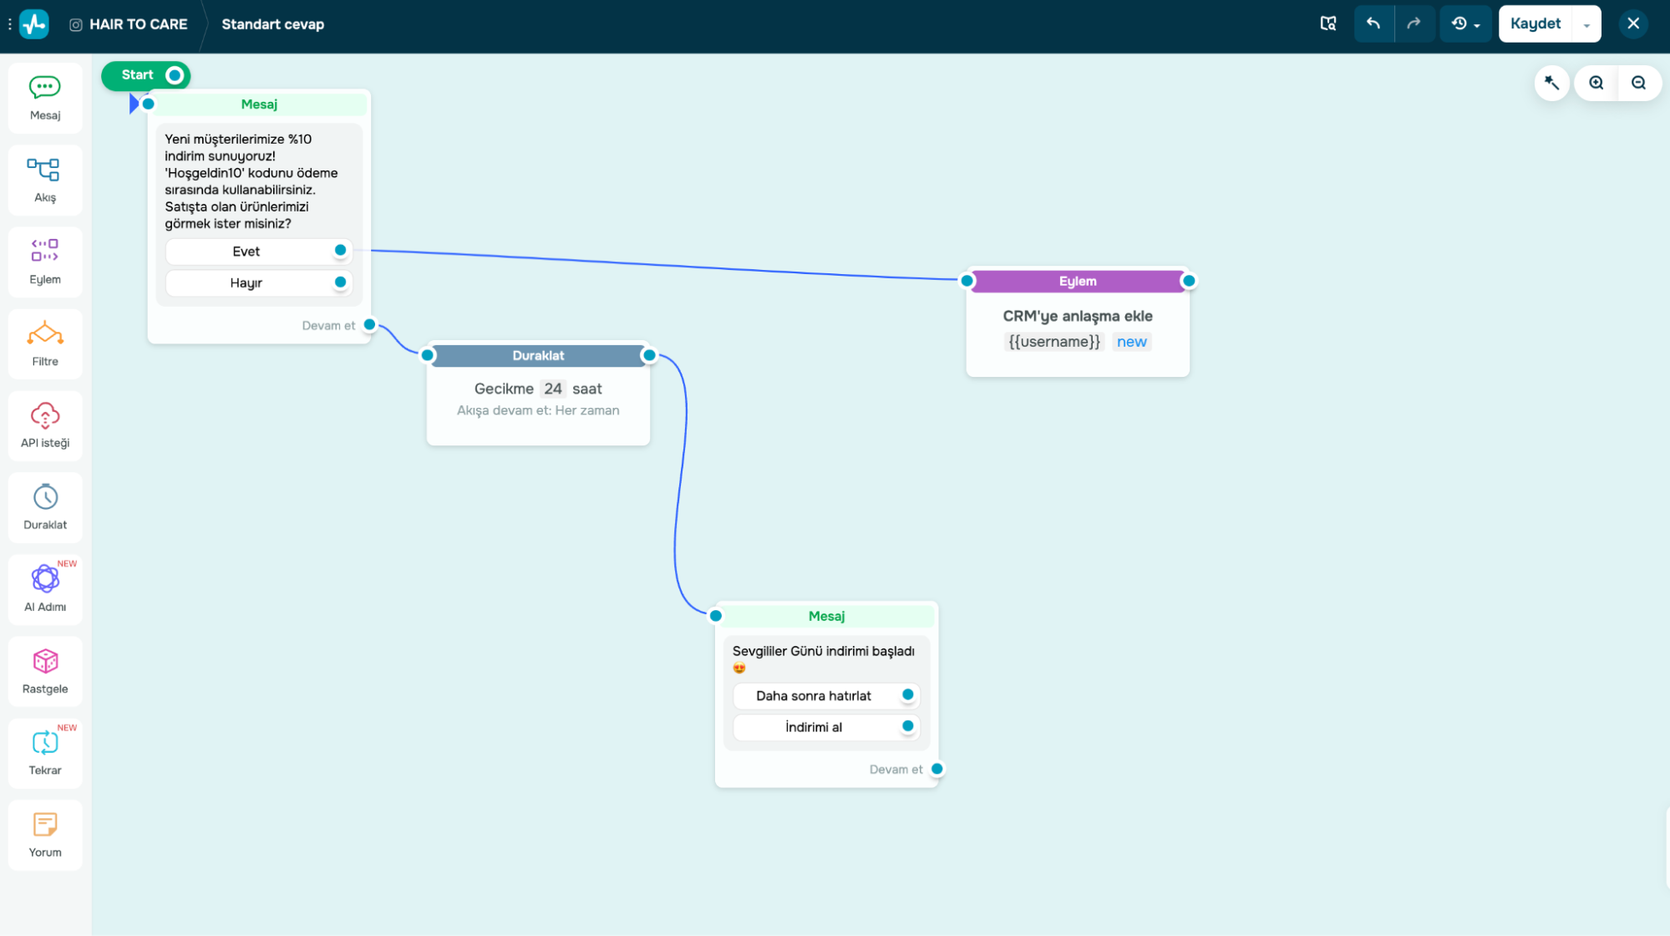The width and height of the screenshot is (1670, 936).
Task: Click the İndirimi al button
Action: 813,727
